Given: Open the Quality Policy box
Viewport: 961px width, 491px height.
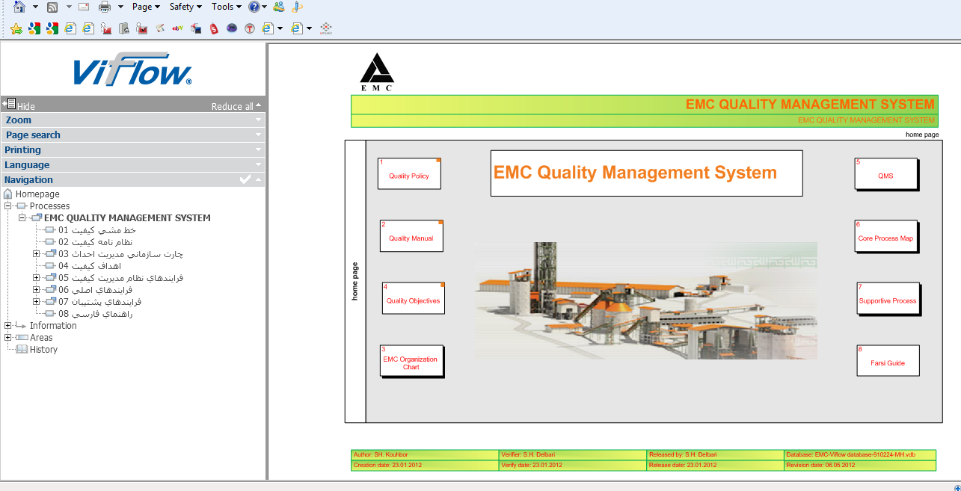Looking at the screenshot, I should pyautogui.click(x=409, y=173).
